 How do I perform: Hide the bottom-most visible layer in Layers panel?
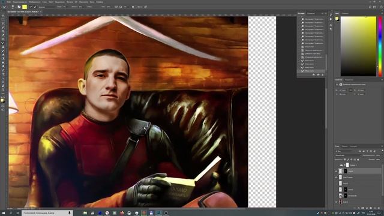click(x=336, y=202)
